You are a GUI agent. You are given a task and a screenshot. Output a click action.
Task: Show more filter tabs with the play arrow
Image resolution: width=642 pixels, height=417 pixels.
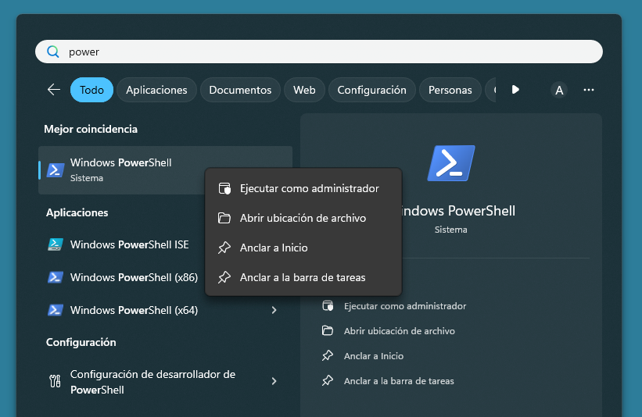pos(515,90)
